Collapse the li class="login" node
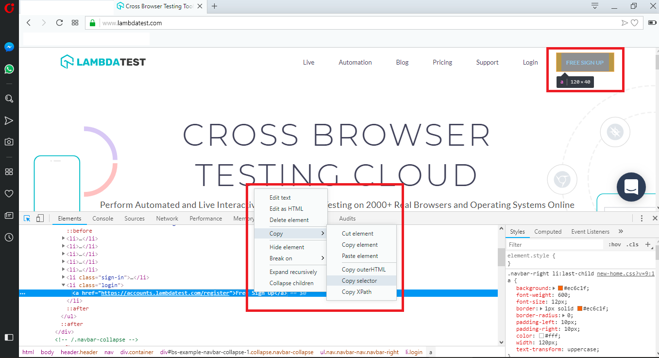 pos(63,285)
